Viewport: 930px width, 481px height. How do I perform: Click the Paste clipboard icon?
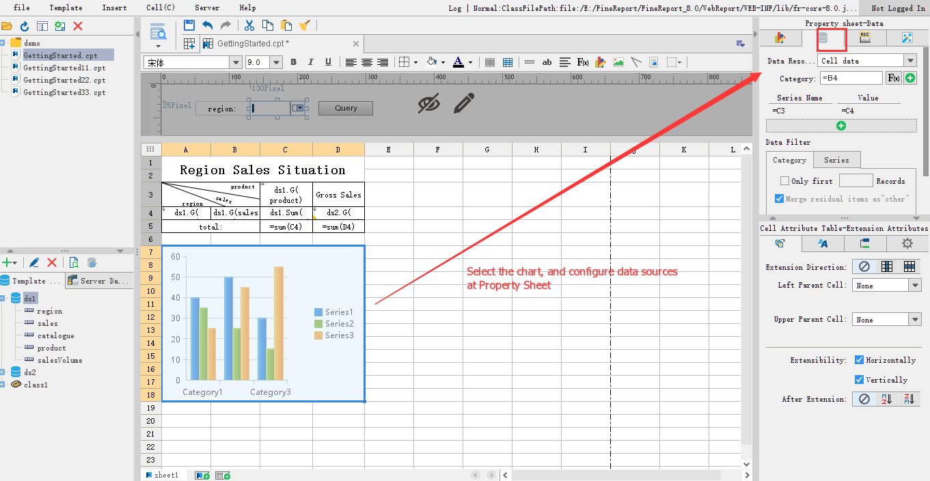click(286, 25)
